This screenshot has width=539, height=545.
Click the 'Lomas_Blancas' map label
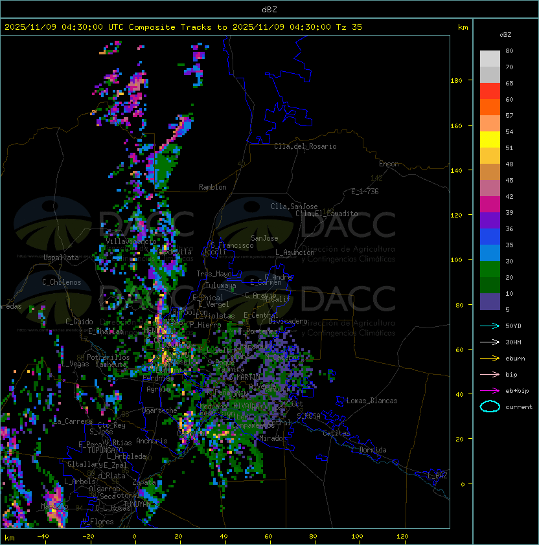[x=372, y=401]
